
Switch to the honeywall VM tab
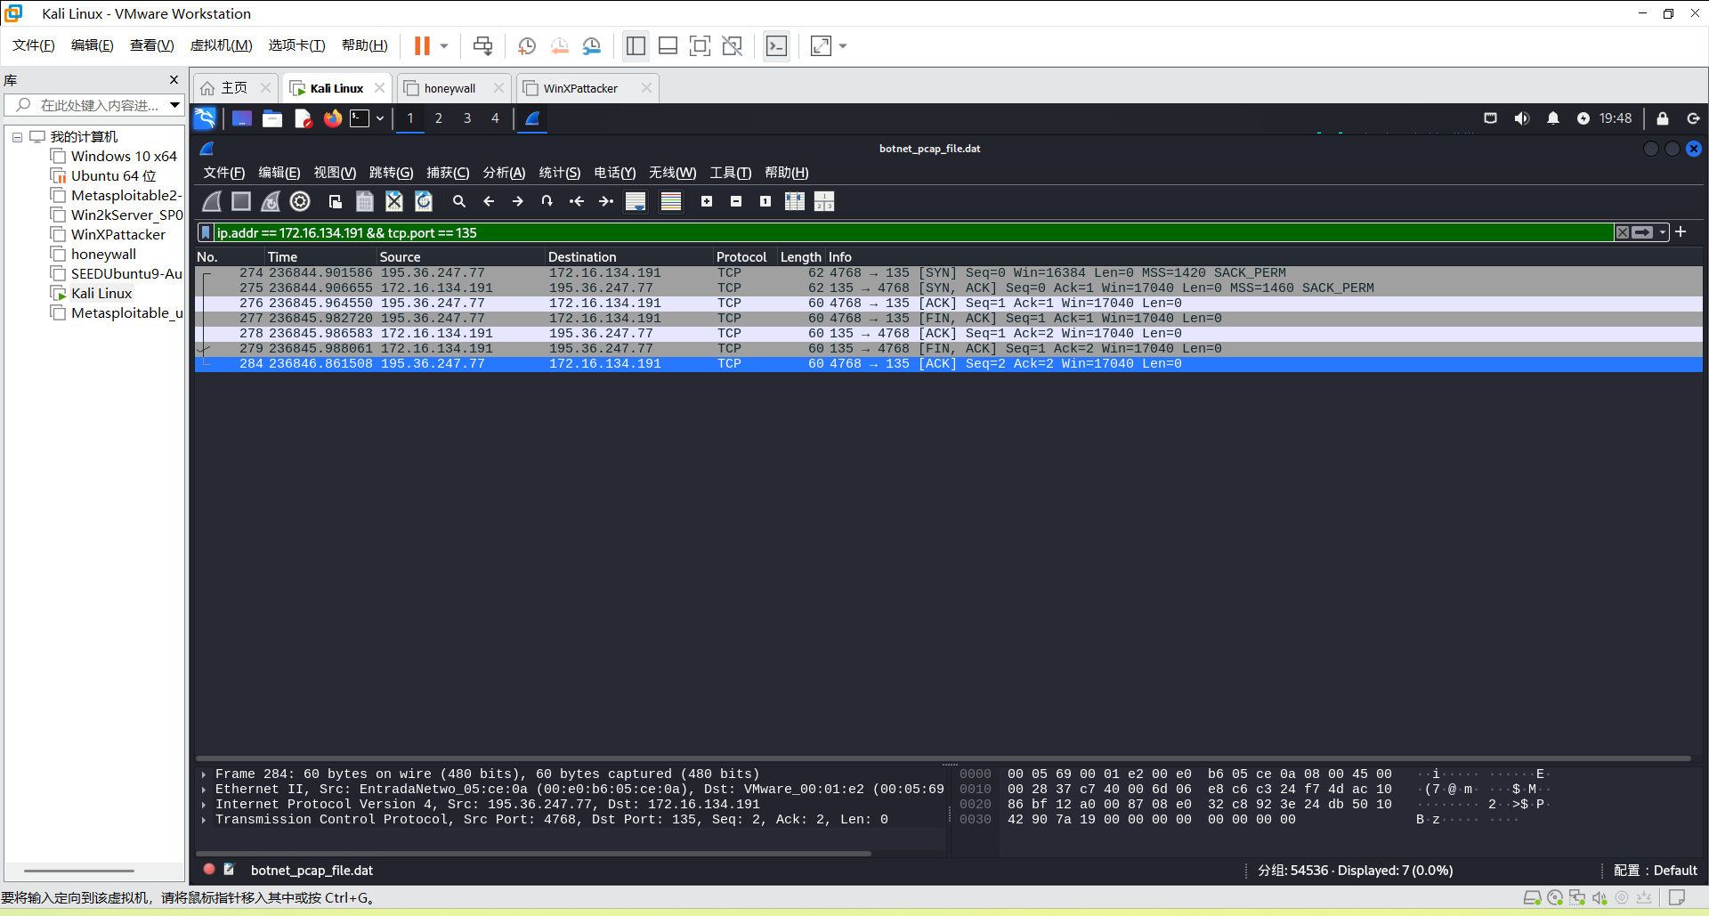[x=450, y=88]
